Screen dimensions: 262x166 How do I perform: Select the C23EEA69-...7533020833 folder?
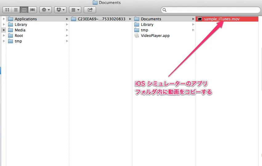click(x=101, y=19)
